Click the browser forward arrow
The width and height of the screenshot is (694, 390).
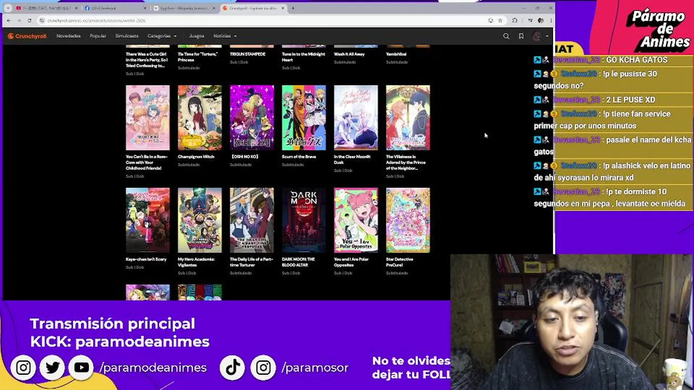[19, 21]
